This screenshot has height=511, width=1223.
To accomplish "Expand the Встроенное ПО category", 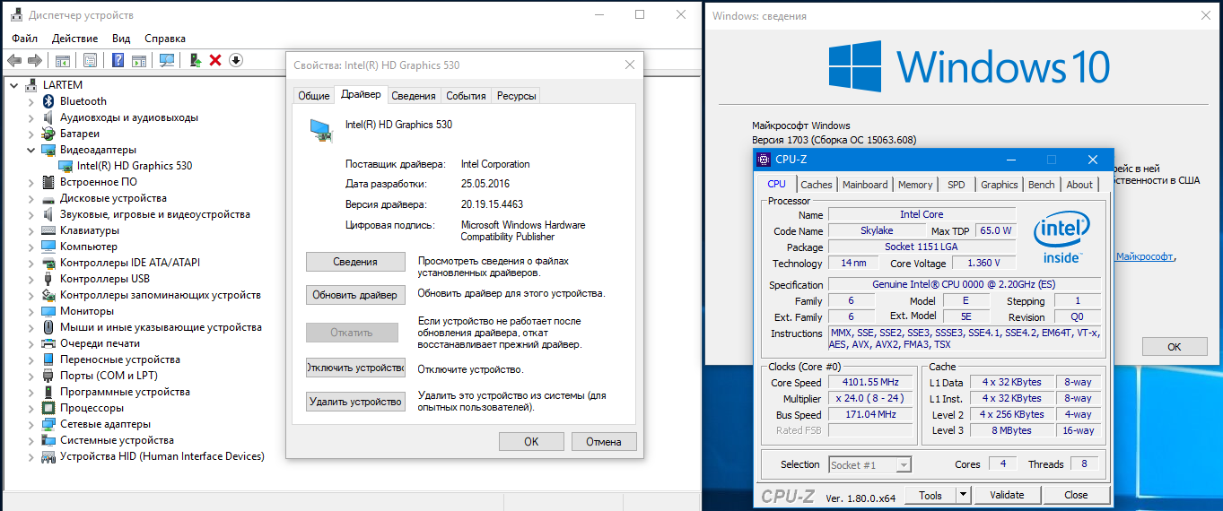I will (x=31, y=182).
